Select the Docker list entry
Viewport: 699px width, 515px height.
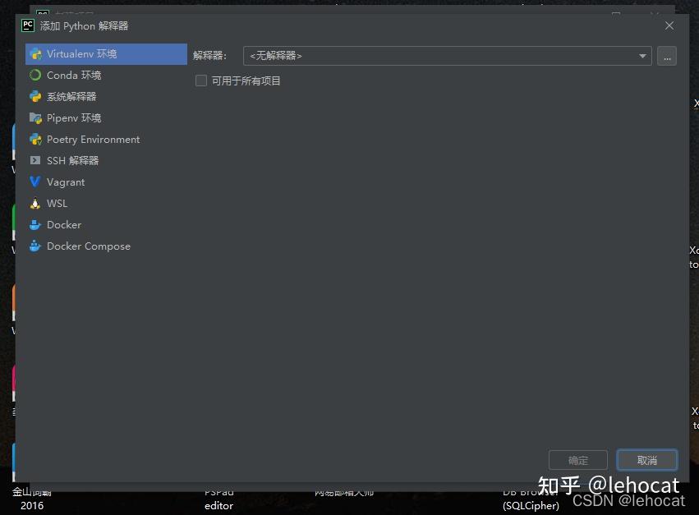tap(106, 225)
